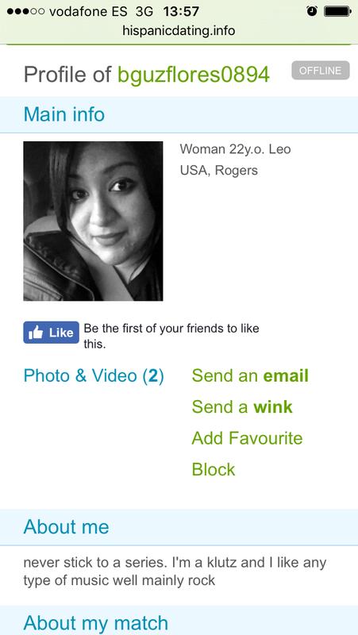Select the About me section header

point(179,527)
